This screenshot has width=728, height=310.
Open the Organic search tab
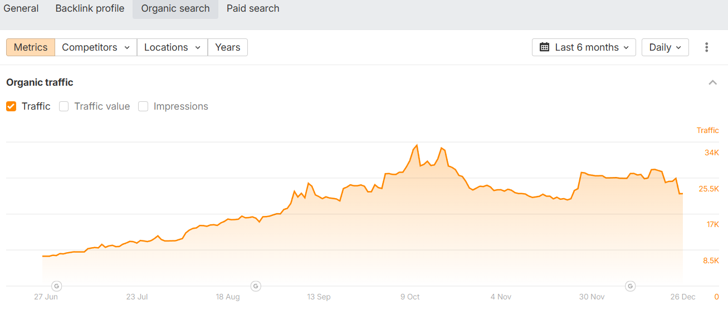175,8
